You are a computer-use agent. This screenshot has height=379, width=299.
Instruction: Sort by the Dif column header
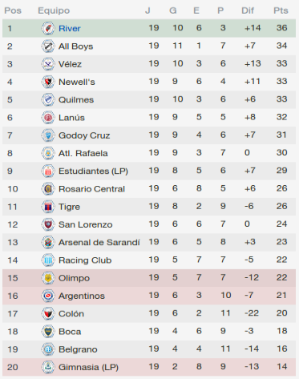248,10
